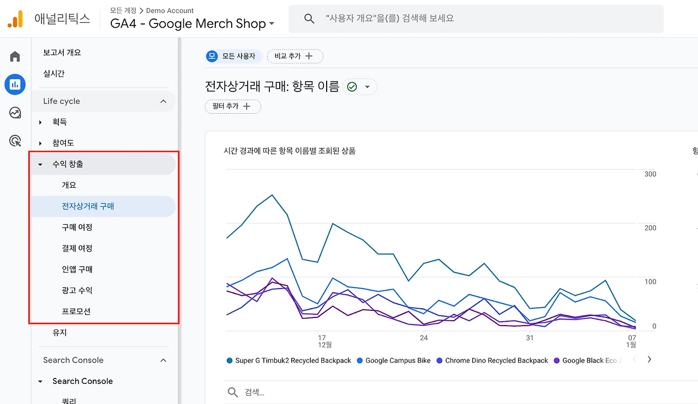Open the Advertising icon in left rail
Viewport: 698px width, 404px height.
point(15,141)
